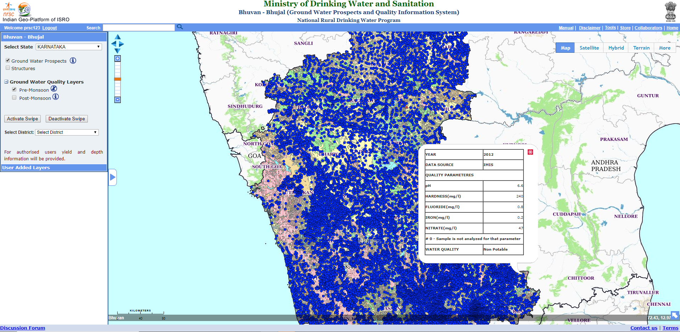Screen dimensions: 680x332
Task: Close the water quality popup
Action: [x=530, y=152]
